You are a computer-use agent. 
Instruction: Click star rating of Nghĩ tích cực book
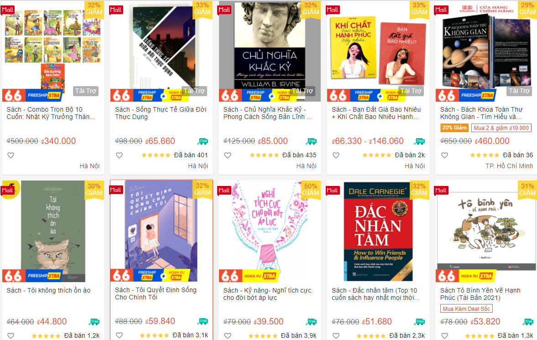pos(263,336)
